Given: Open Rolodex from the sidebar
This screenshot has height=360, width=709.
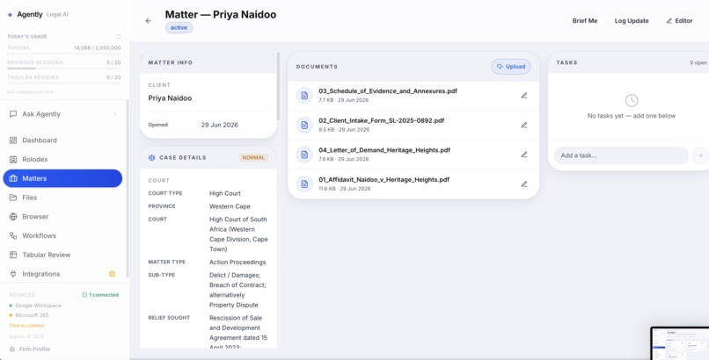Looking at the screenshot, I should click(x=62, y=159).
